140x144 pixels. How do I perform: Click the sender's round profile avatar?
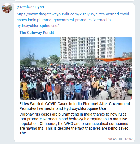pos(7,8)
